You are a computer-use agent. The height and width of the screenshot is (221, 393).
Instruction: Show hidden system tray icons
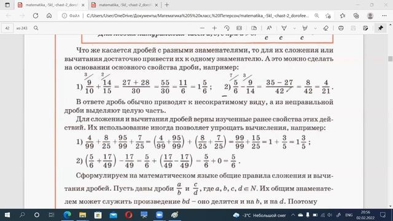click(293, 215)
